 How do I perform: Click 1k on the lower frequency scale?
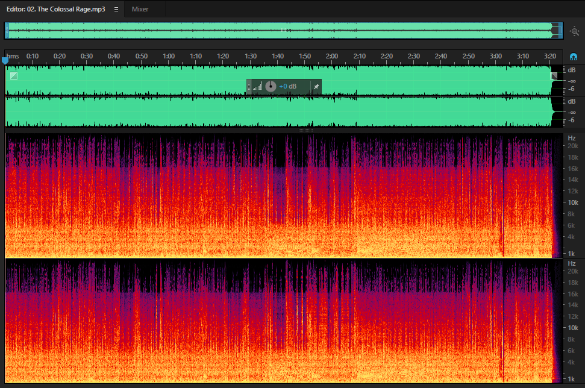(571, 379)
